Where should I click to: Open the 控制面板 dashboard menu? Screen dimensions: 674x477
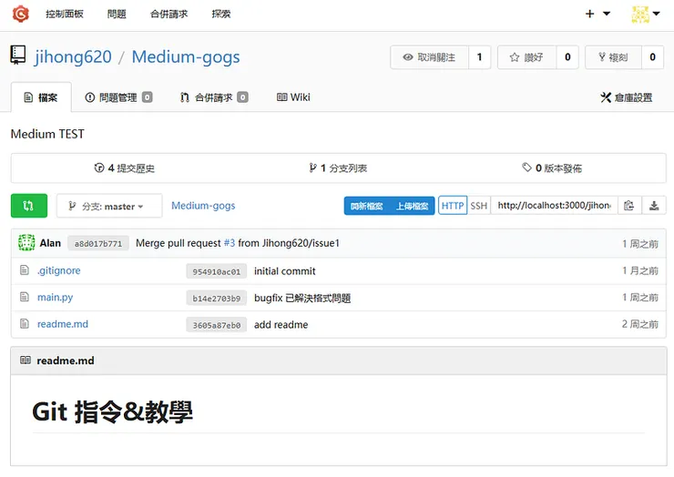65,15
